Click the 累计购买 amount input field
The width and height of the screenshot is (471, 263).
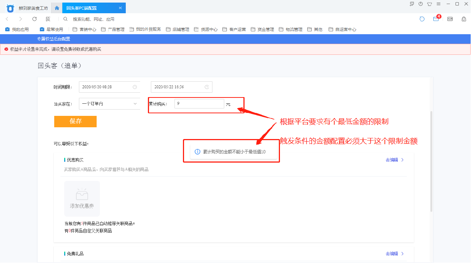click(x=199, y=104)
